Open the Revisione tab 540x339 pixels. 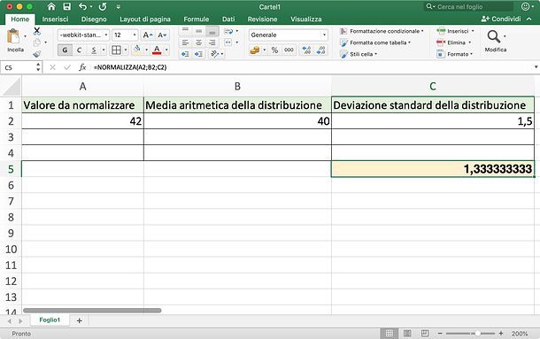pos(262,19)
